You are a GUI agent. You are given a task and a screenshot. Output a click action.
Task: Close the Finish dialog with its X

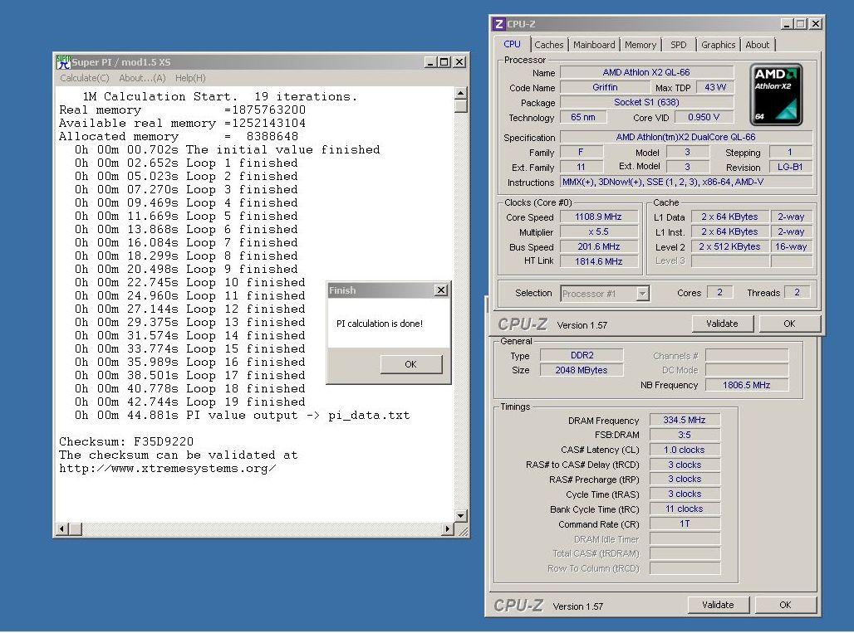click(441, 290)
